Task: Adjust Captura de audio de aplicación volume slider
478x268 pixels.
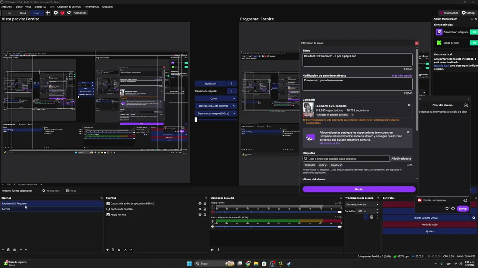Action: [278, 227]
